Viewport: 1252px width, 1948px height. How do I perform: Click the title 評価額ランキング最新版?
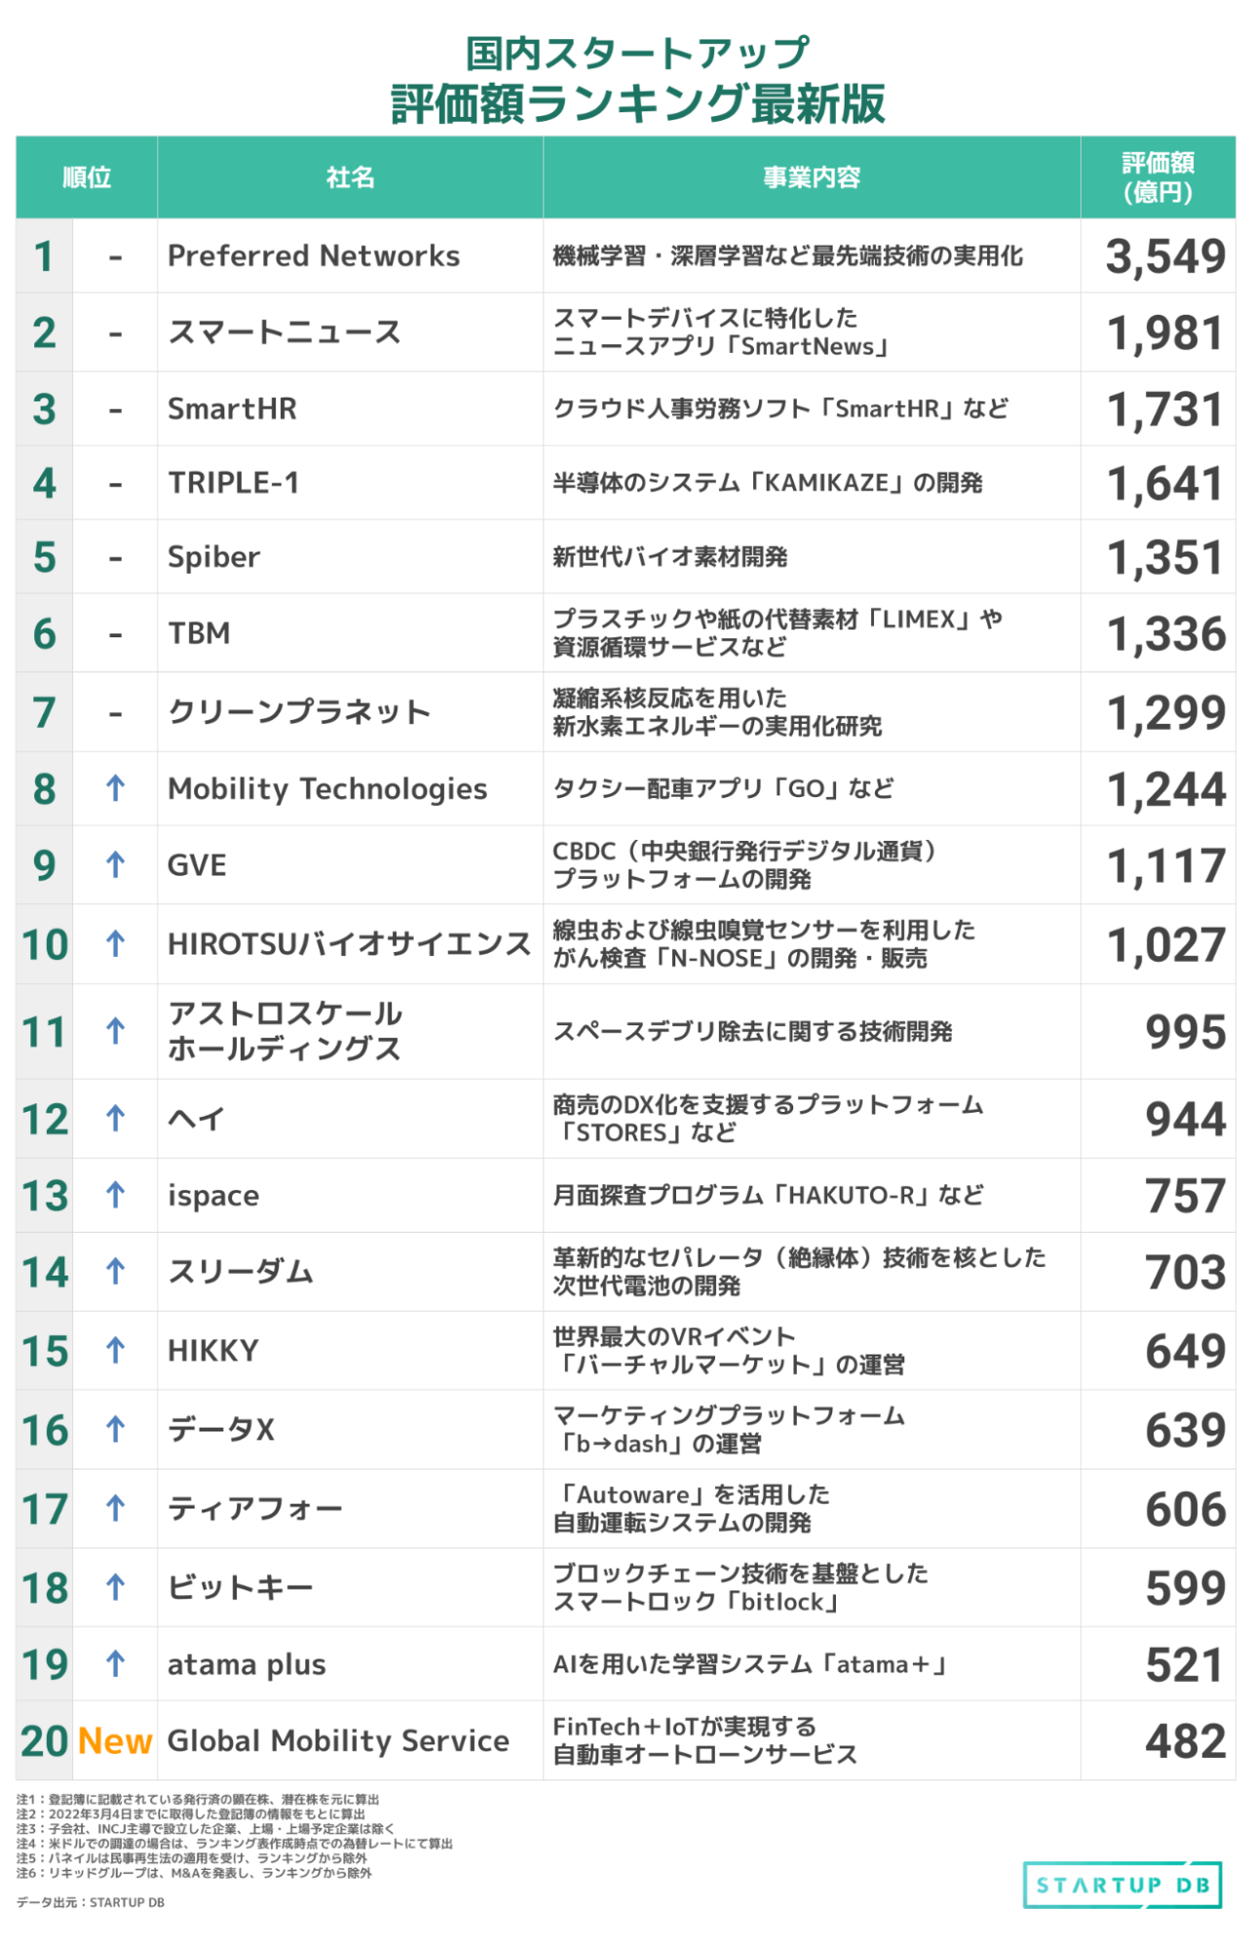pos(638,104)
